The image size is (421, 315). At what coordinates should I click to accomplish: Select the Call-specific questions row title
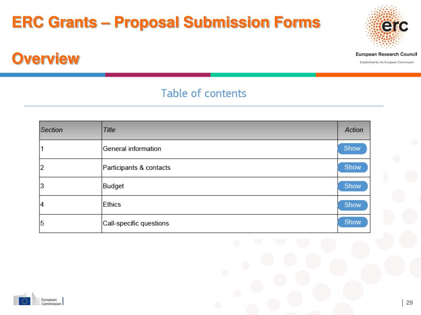point(136,224)
